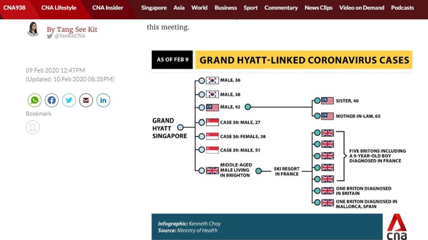This screenshot has width=428, height=240.
Task: Share article via WhatsApp icon
Action: tap(34, 100)
